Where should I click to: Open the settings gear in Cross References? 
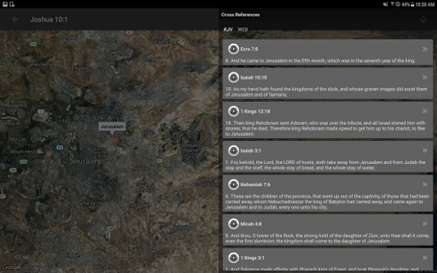pos(423,19)
